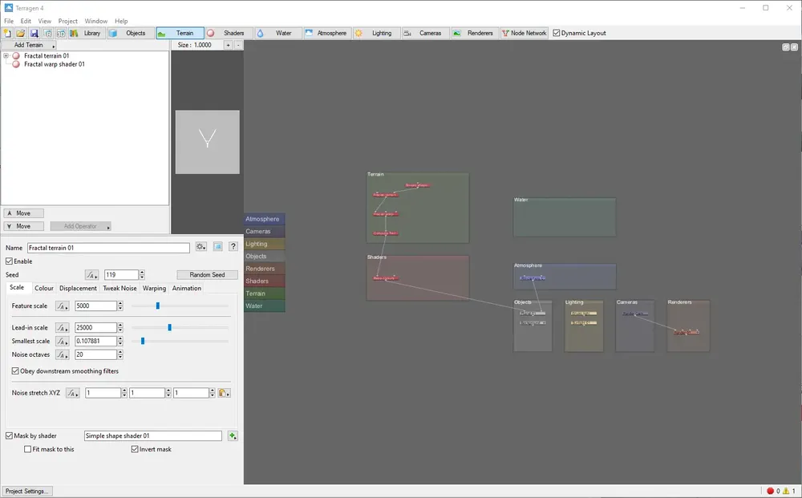This screenshot has height=498, width=802.
Task: Toggle the Dynamic Layout checkbox
Action: [557, 33]
